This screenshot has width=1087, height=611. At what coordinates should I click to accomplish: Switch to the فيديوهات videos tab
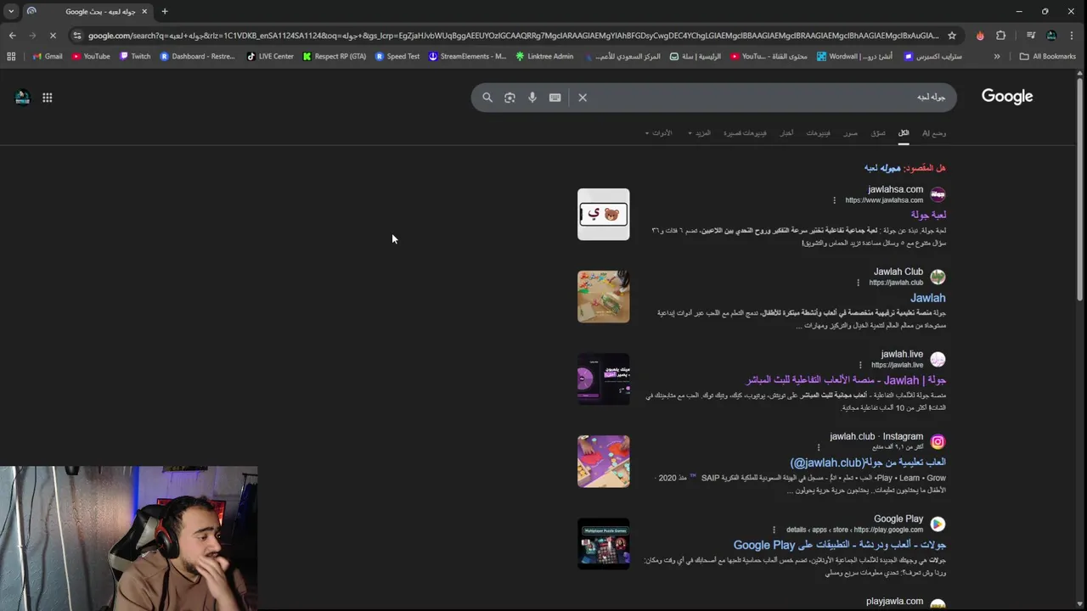tap(818, 133)
